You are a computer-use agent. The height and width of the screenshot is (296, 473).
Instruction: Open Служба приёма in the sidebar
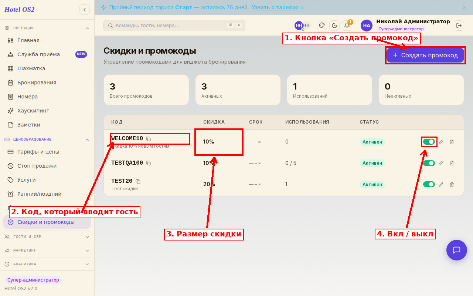tap(47, 54)
